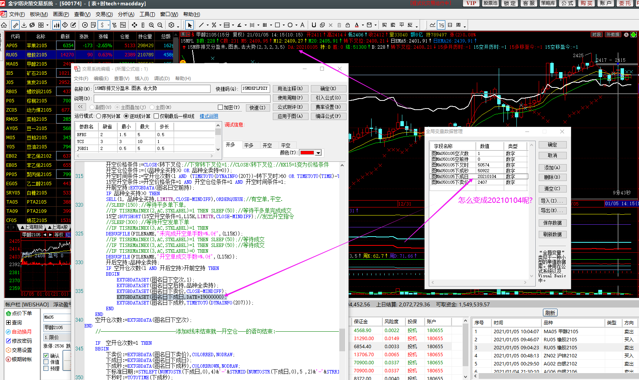This screenshot has height=380, width=639.
Task: Check the 仅刷最后一根K线 checkbox
Action: (x=156, y=116)
